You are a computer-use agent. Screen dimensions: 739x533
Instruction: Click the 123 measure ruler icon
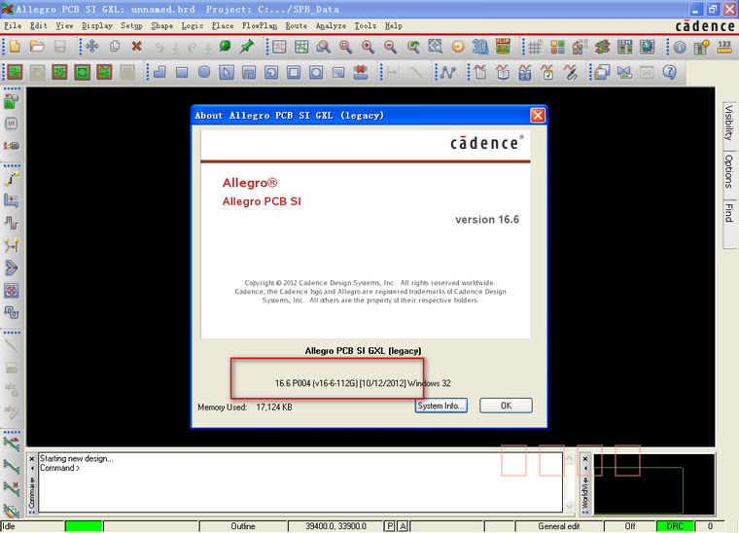coord(723,46)
